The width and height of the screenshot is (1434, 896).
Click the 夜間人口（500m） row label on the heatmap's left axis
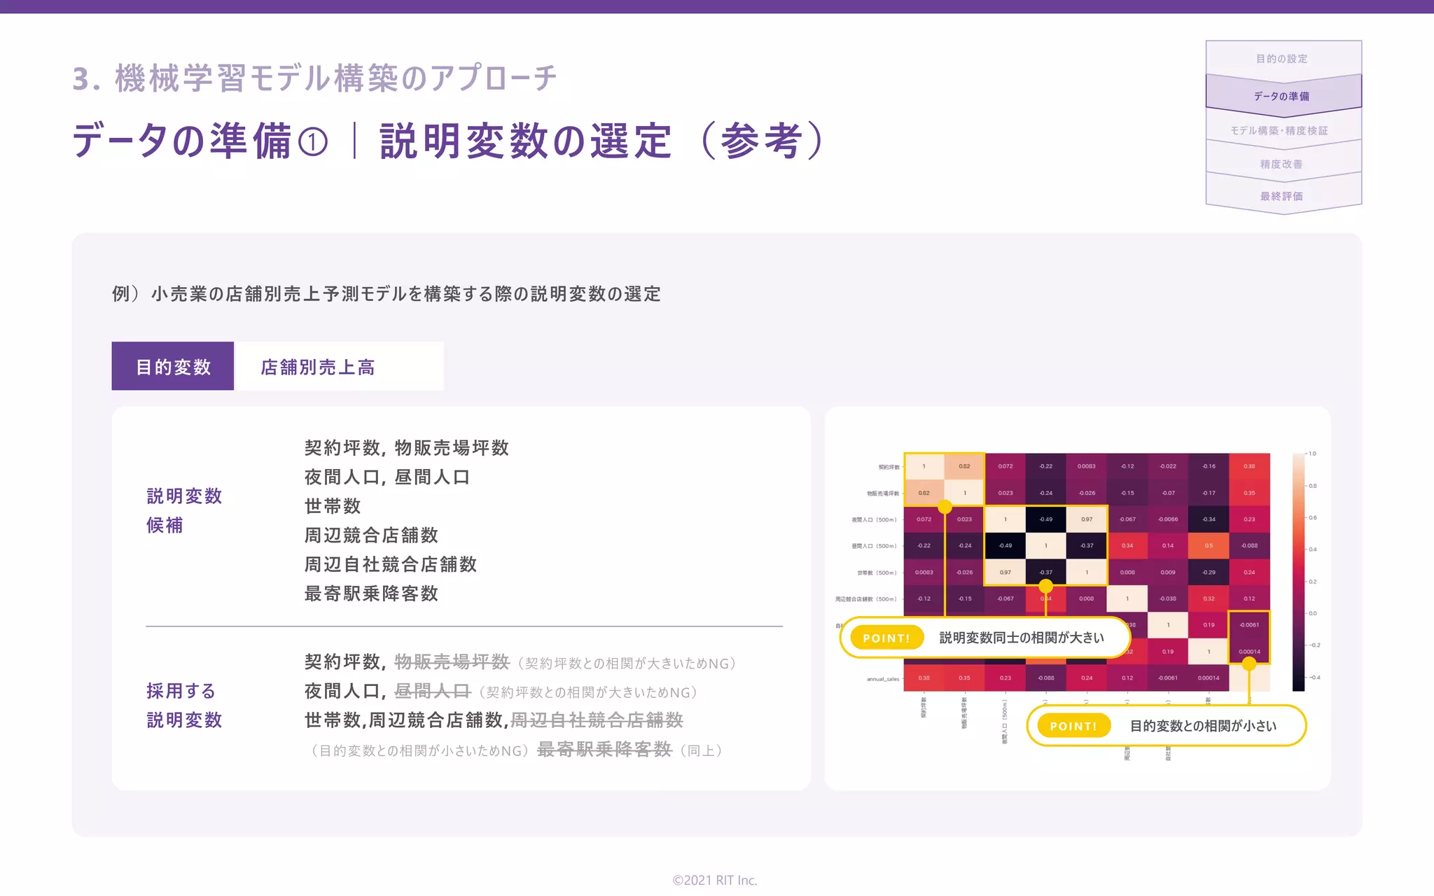[x=874, y=519]
